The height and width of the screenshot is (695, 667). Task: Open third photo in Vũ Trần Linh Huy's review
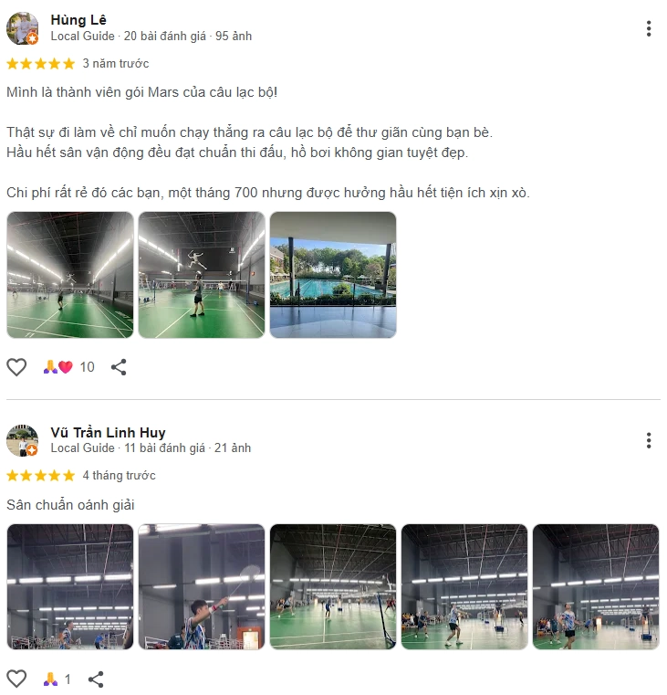(333, 587)
